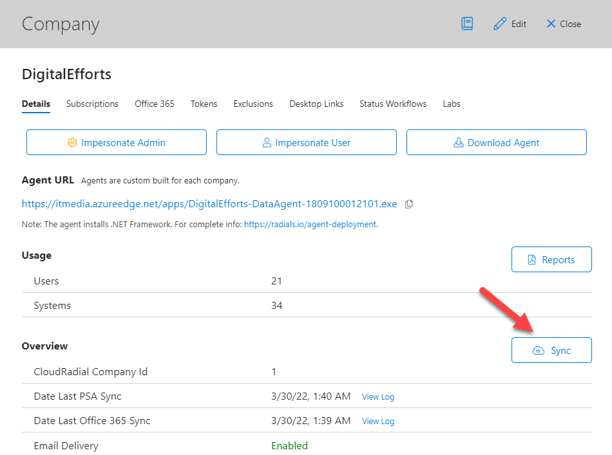
Task: Open the DigitalEfforts DataAgent exe URL
Action: tap(209, 204)
